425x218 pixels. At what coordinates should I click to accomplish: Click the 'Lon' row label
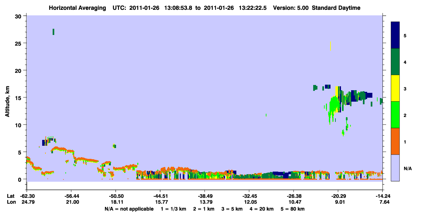(11, 202)
